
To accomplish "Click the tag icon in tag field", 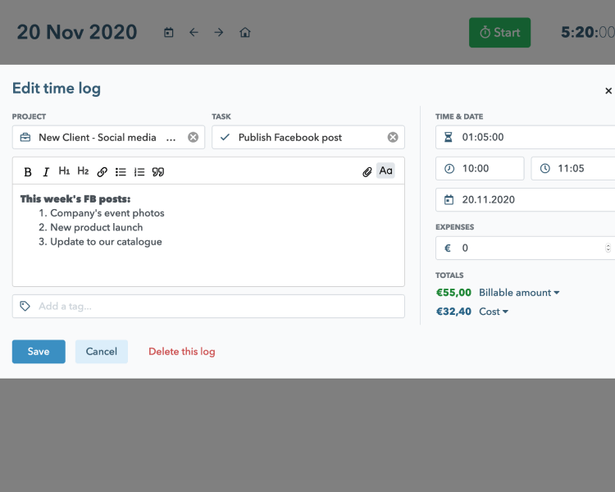I will pyautogui.click(x=25, y=306).
